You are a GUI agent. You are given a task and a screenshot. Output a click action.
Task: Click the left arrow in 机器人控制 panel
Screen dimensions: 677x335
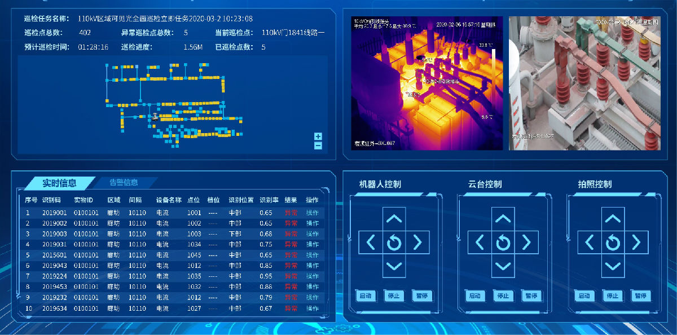(x=371, y=243)
